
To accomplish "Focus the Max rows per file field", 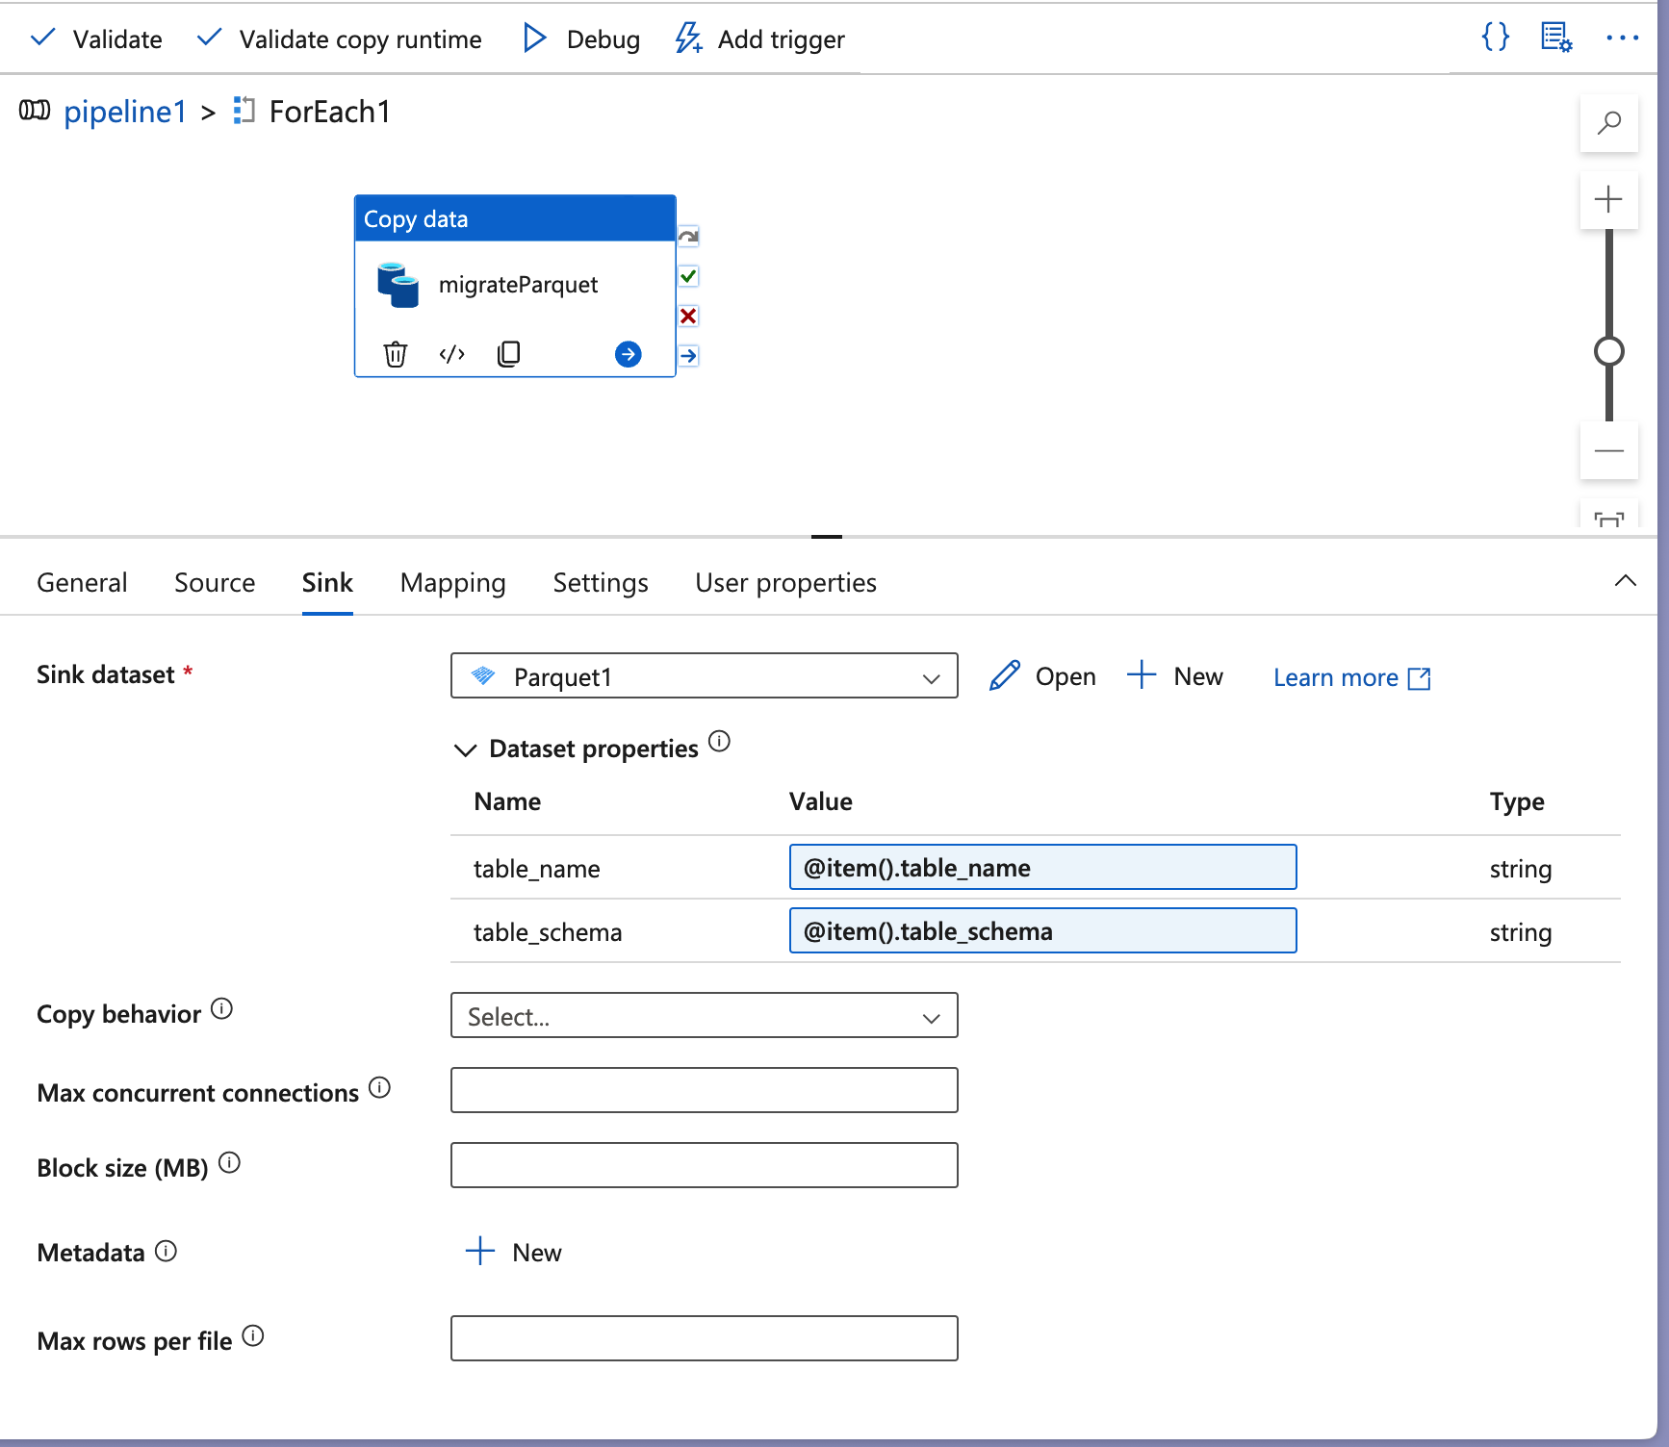I will pos(705,1339).
